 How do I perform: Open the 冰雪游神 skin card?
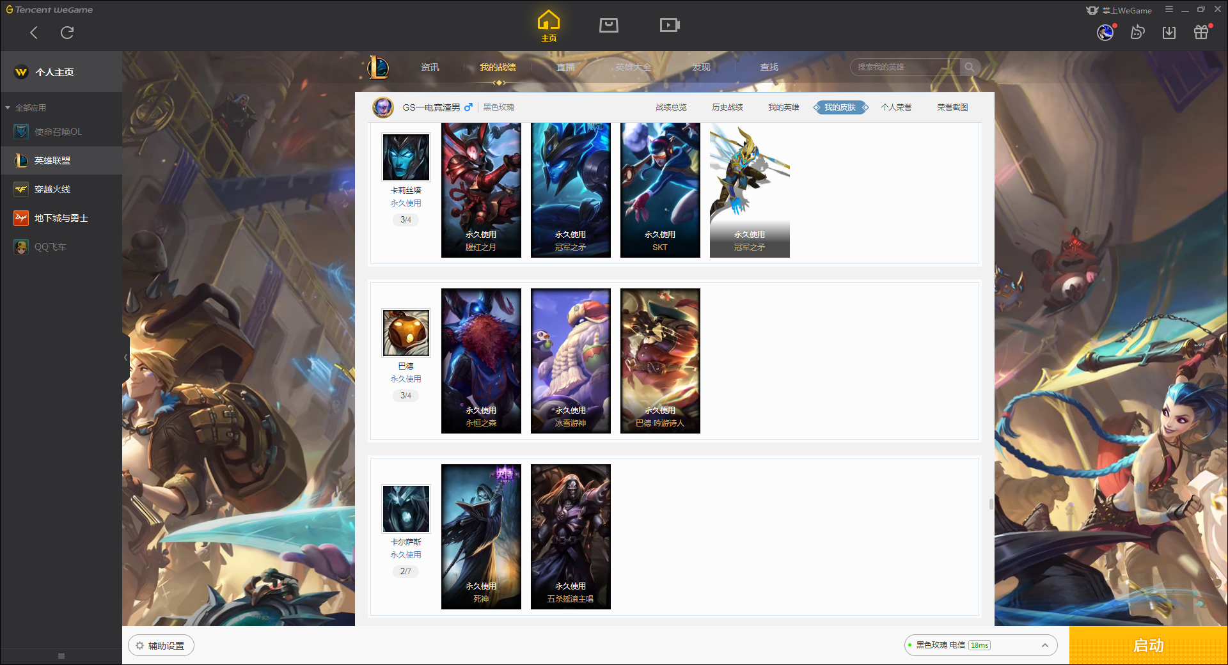(571, 361)
